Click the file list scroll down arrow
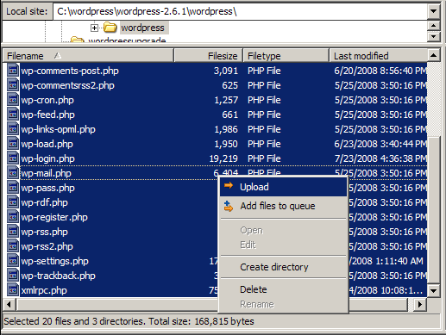446x335 pixels. point(434,290)
